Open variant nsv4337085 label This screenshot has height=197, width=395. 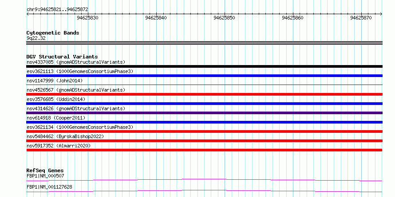pyautogui.click(x=76, y=62)
